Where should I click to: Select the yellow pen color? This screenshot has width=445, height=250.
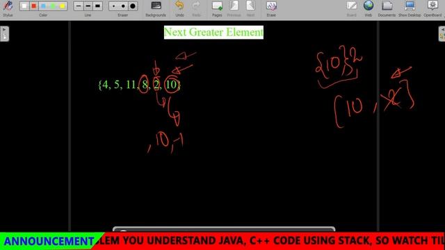click(x=62, y=6)
